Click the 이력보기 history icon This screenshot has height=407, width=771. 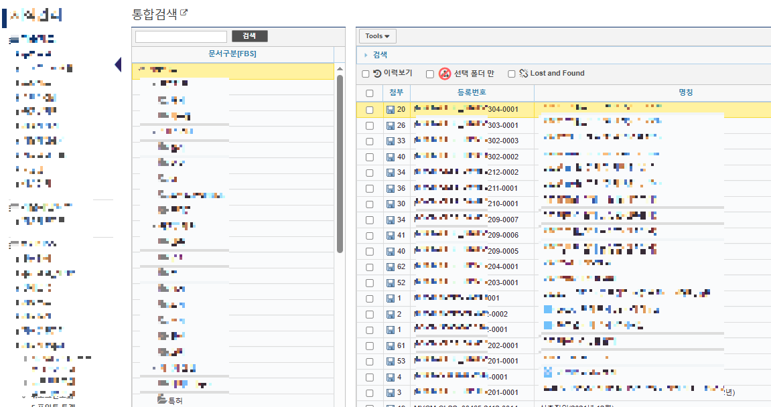coord(377,73)
